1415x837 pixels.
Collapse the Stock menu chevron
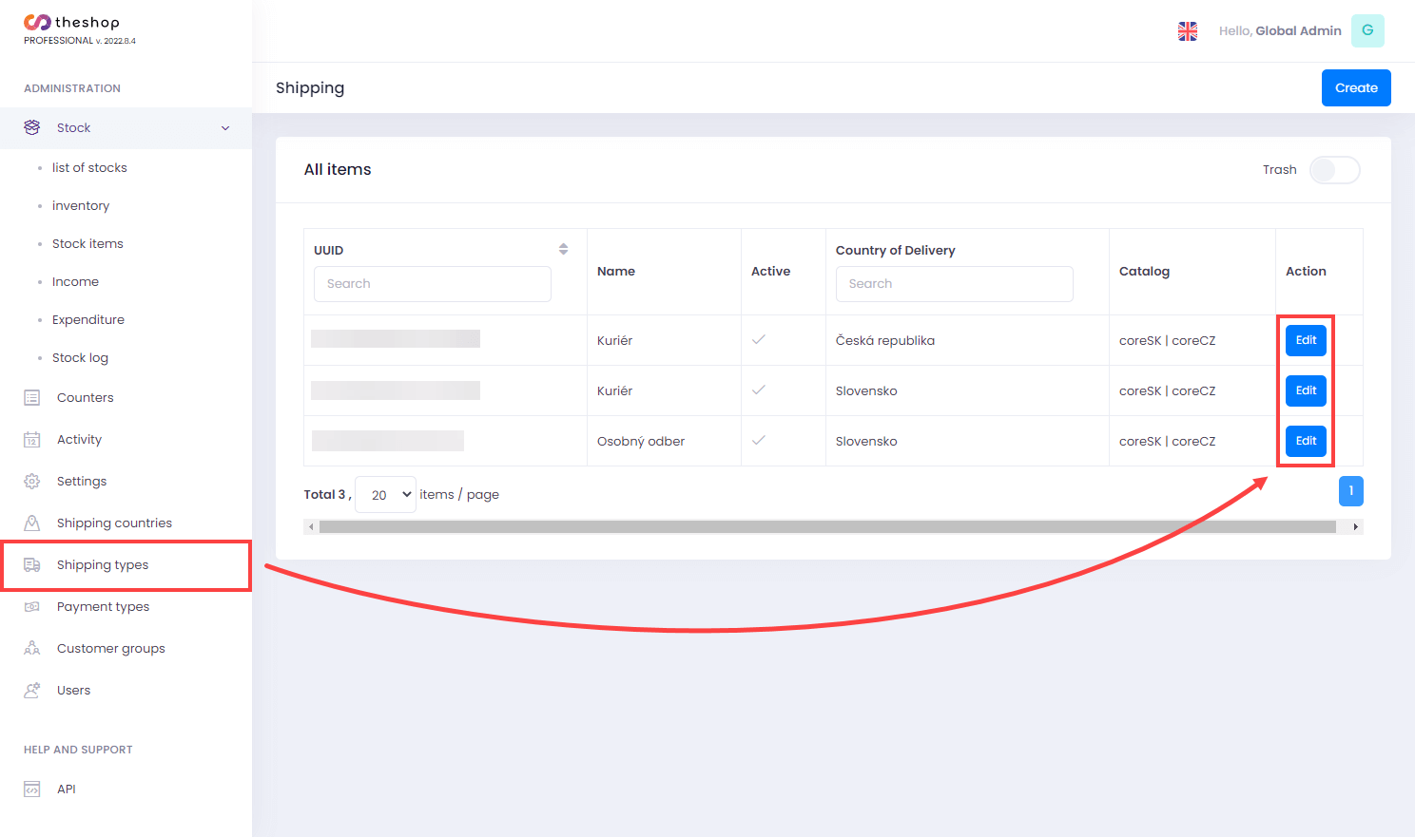point(225,128)
